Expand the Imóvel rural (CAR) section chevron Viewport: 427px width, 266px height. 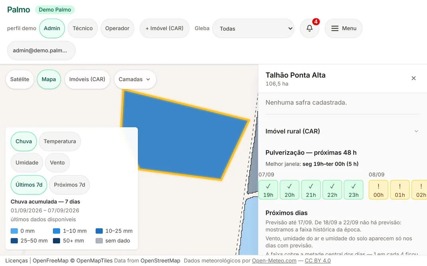416,131
